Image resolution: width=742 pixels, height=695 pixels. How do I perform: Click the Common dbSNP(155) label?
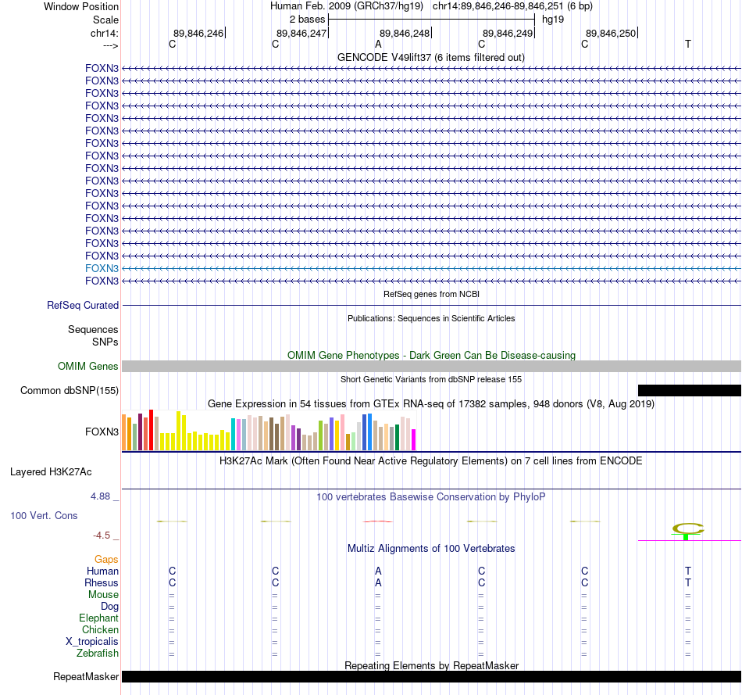[70, 390]
